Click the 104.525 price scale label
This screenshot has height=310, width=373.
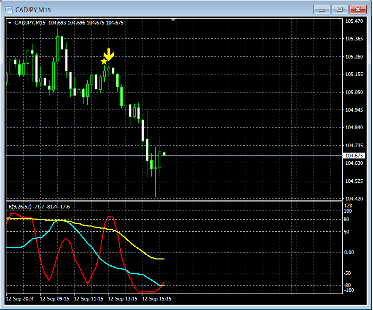(354, 181)
